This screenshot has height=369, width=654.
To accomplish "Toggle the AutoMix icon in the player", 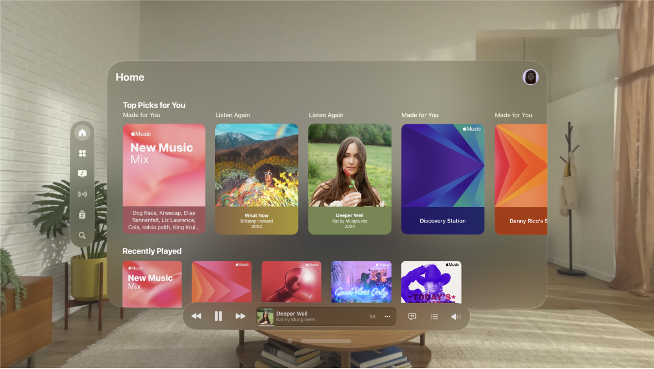I will point(373,317).
